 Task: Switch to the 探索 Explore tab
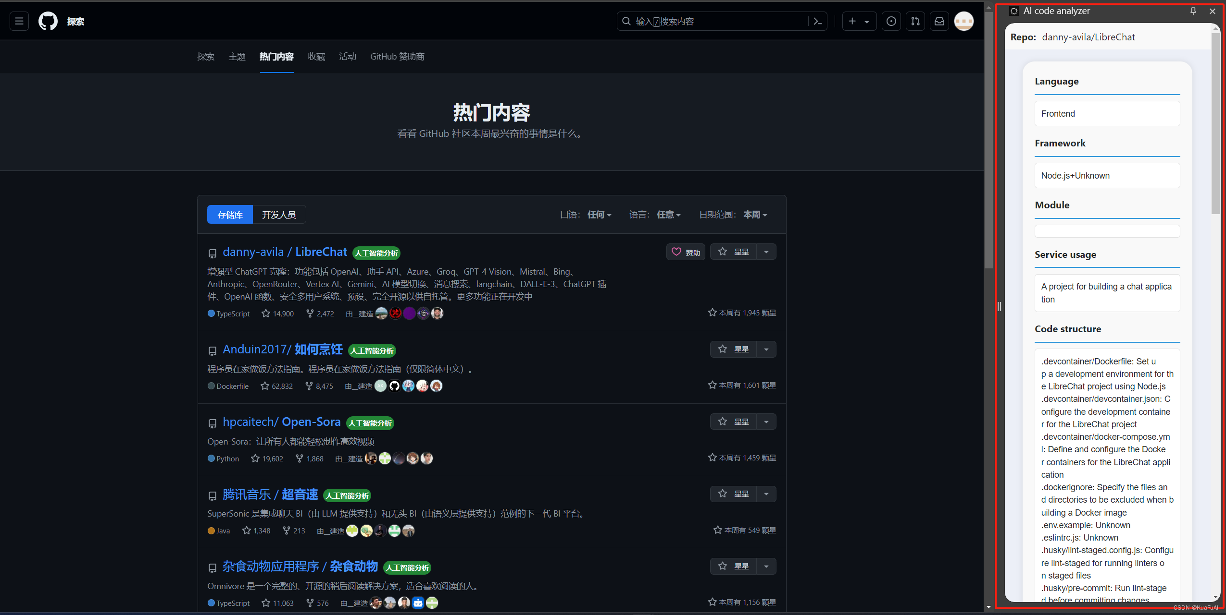pos(206,57)
